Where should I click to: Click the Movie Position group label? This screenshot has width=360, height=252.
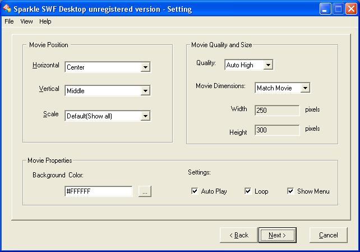49,45
